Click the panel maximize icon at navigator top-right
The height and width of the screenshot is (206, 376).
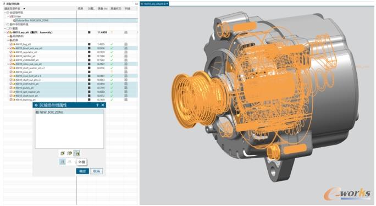[136, 4]
